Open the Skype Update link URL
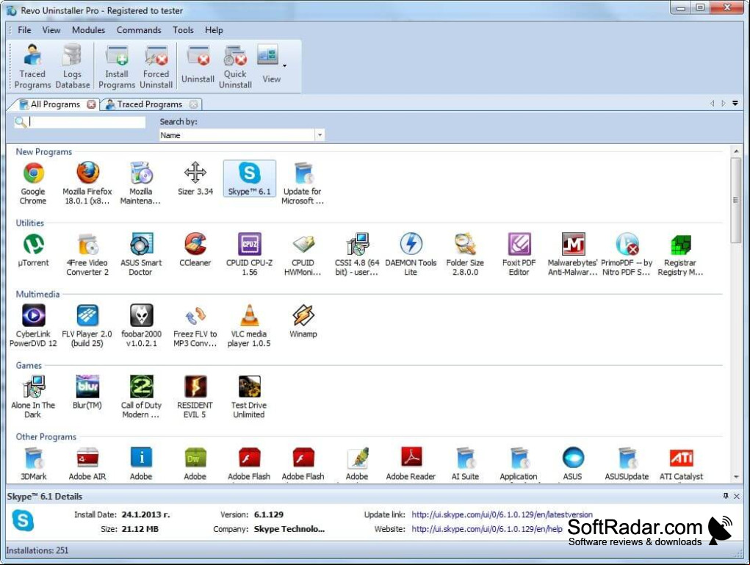The height and width of the screenshot is (565, 750). click(x=502, y=515)
